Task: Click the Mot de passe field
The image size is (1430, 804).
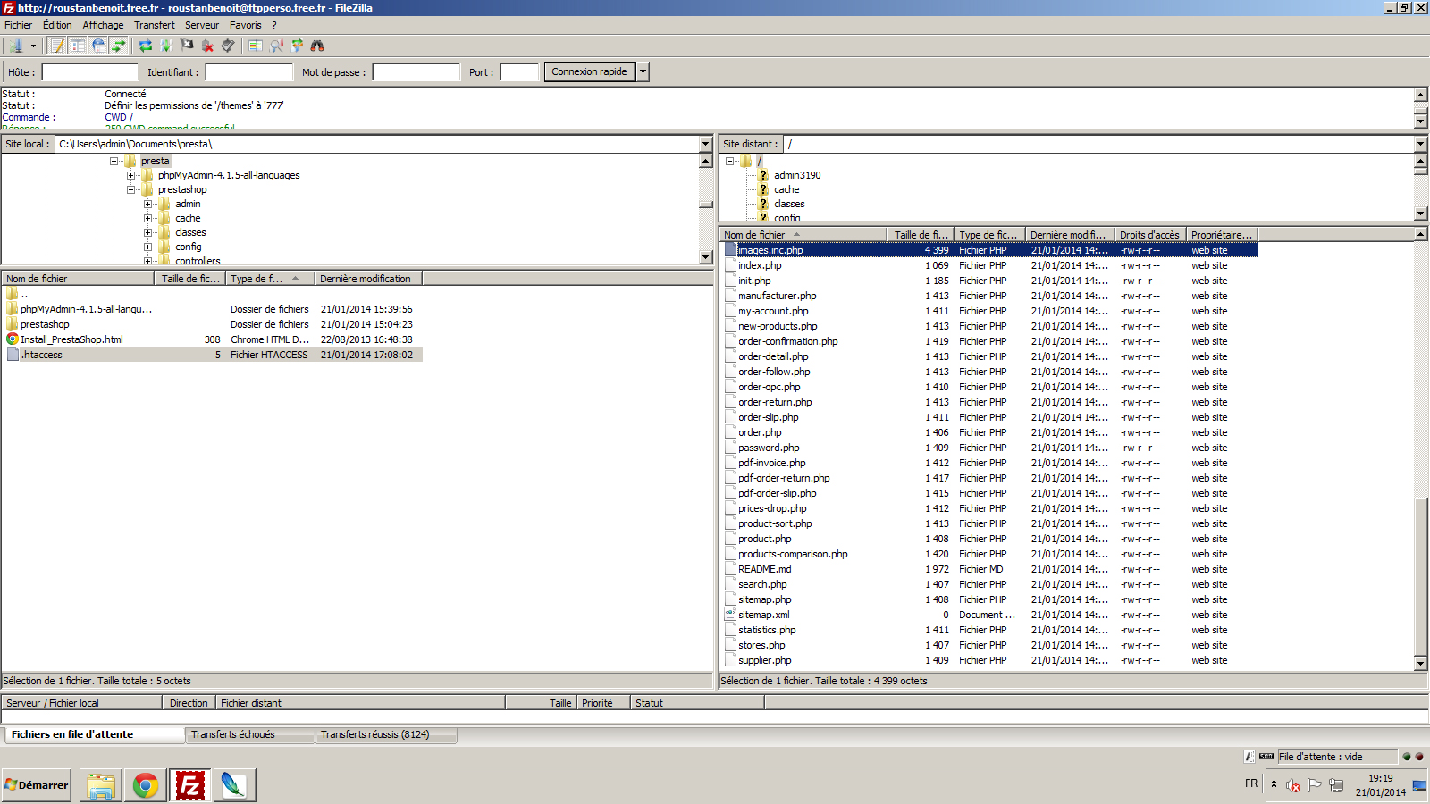Action: click(416, 72)
